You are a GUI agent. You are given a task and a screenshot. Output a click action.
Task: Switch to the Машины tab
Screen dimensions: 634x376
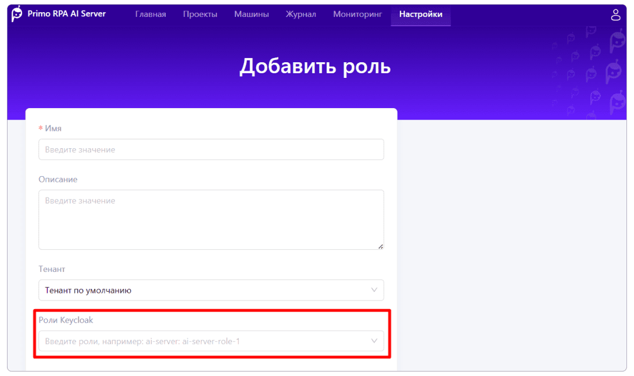point(252,15)
